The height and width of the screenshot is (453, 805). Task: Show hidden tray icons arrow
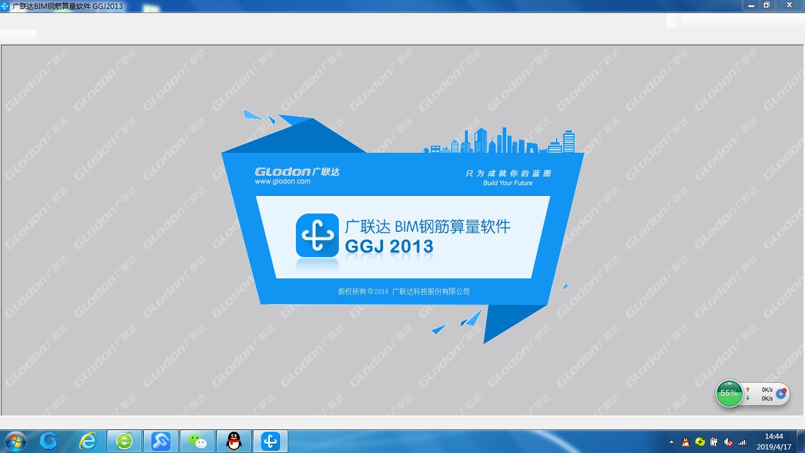coord(671,442)
